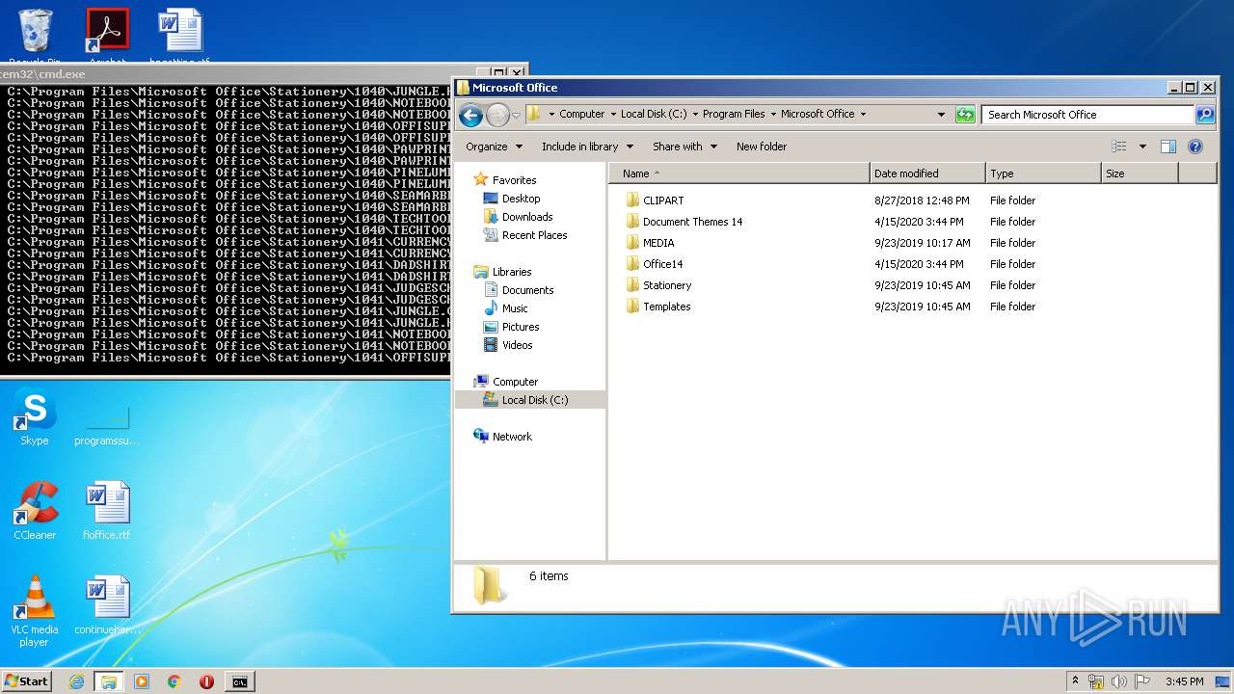Open Pictures library in the navigation pane

tap(521, 327)
